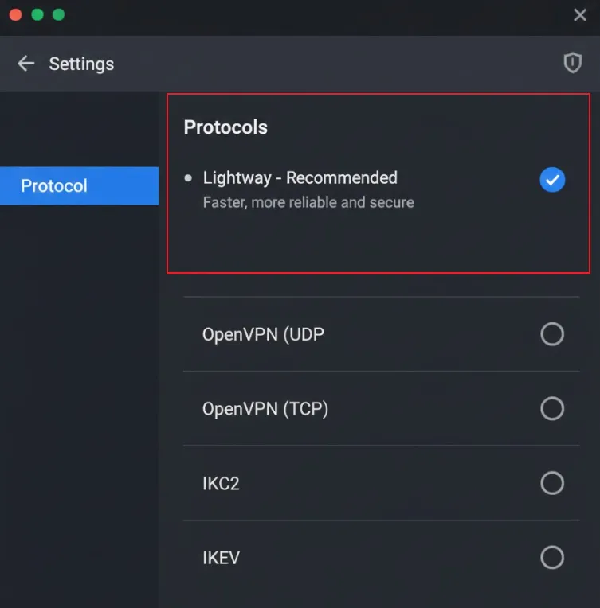Click the 'Faster, more reliable and secure' description
The height and width of the screenshot is (608, 600).
pos(308,202)
